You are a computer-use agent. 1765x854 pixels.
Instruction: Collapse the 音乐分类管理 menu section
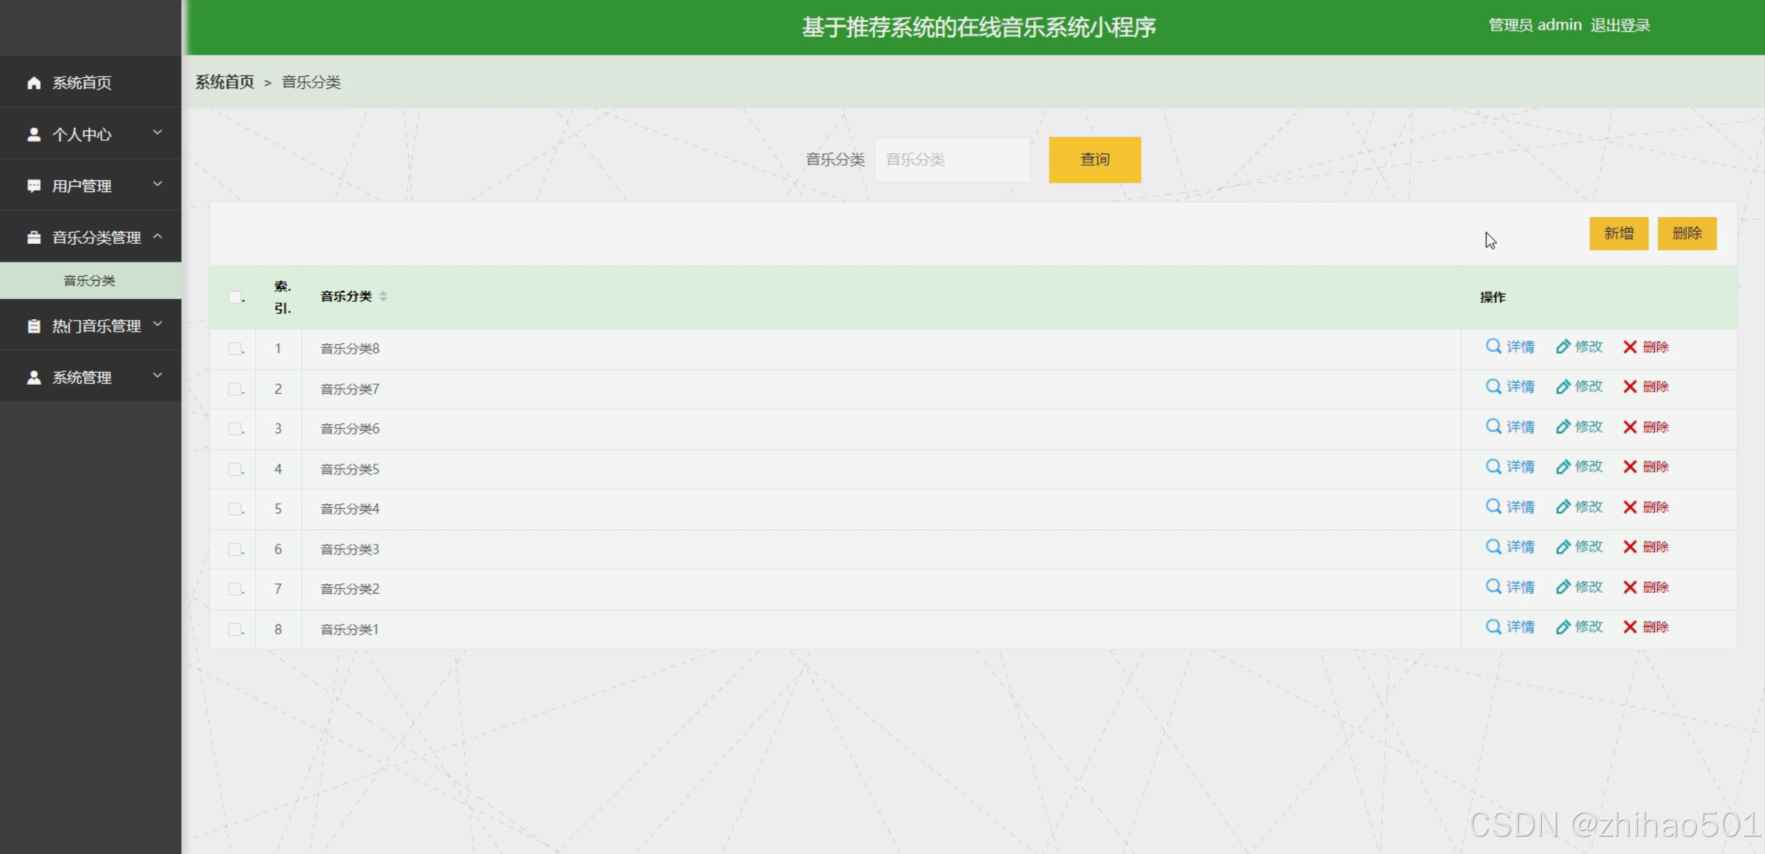(158, 237)
